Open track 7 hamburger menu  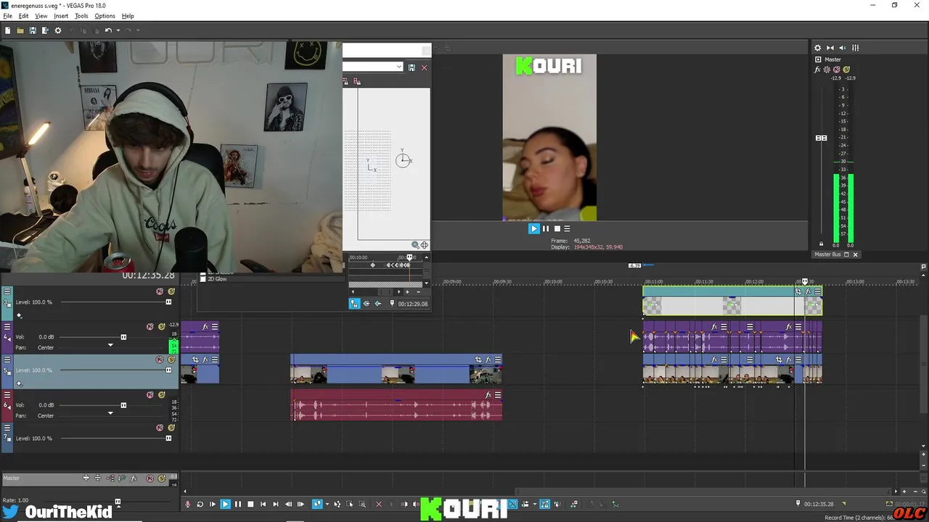(x=7, y=428)
